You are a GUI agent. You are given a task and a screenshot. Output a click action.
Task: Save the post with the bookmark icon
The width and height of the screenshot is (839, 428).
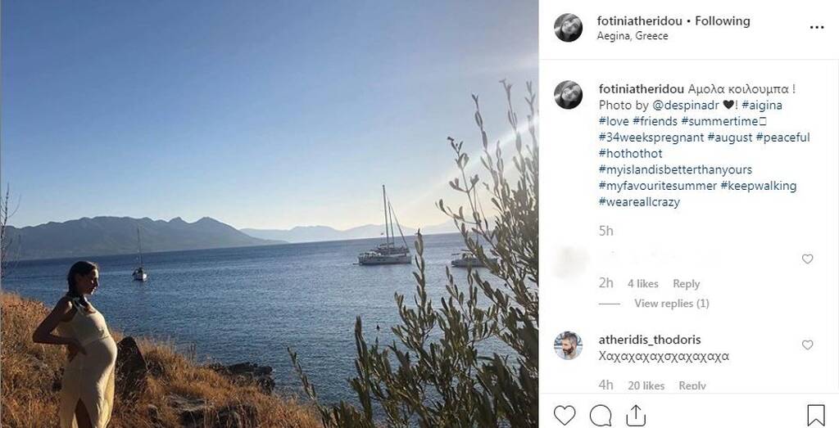click(816, 415)
